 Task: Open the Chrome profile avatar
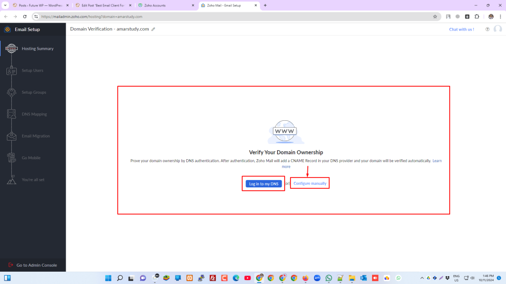tap(491, 17)
